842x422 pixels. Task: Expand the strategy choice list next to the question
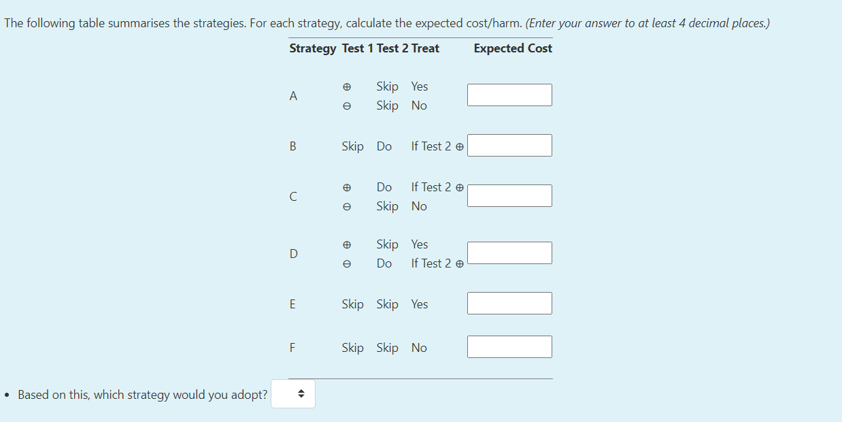[x=292, y=393]
